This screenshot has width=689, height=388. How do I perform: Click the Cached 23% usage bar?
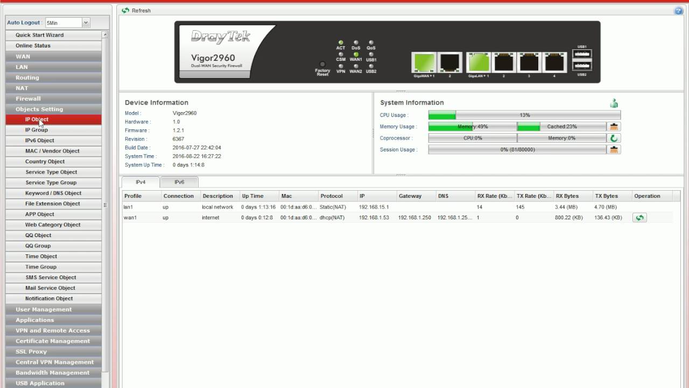click(x=561, y=127)
